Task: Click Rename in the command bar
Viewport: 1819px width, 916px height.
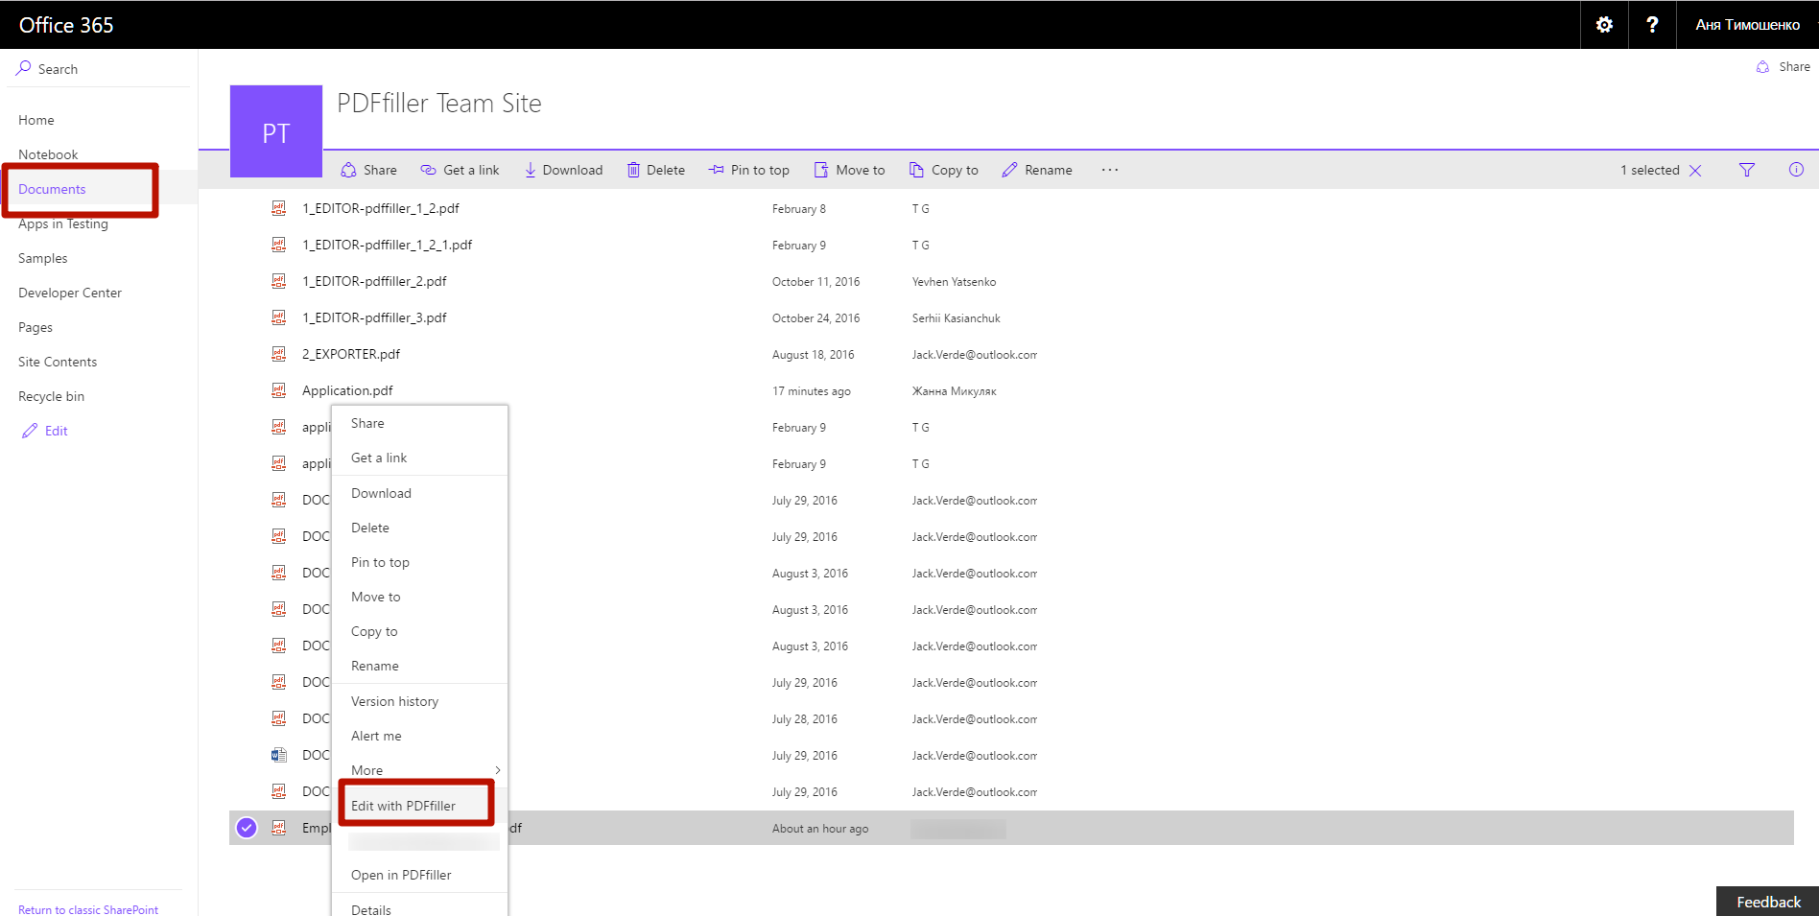Action: click(x=1037, y=170)
